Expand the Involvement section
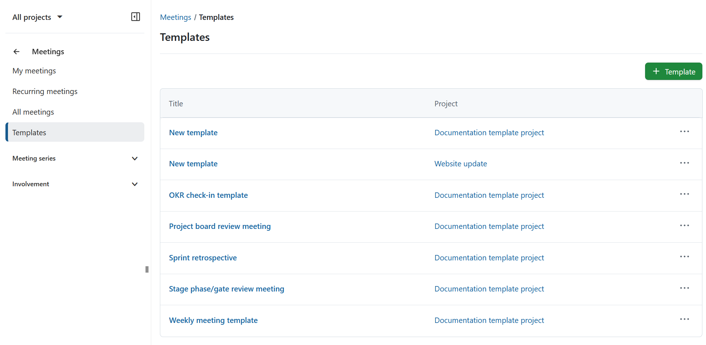This screenshot has width=706, height=345. pos(135,184)
